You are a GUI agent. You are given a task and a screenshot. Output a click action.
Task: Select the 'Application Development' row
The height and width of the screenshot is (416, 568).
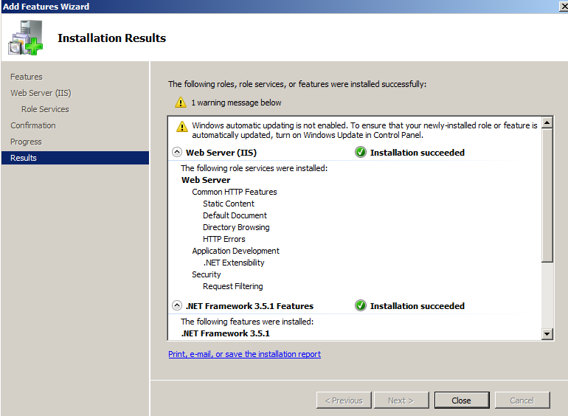point(235,251)
